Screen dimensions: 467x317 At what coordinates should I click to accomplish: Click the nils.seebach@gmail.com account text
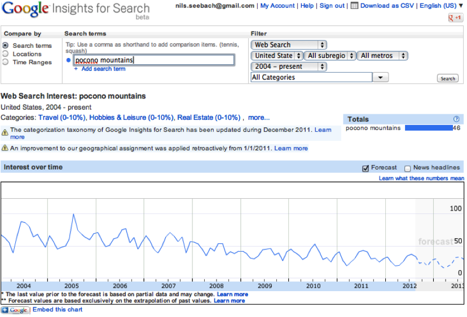[215, 6]
